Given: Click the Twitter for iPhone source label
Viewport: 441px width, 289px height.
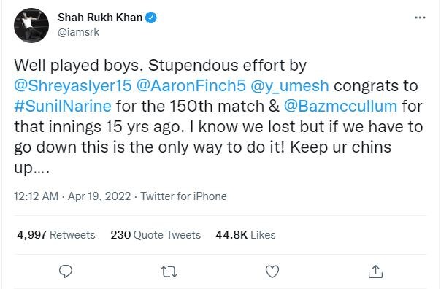Looking at the screenshot, I should pyautogui.click(x=184, y=196).
